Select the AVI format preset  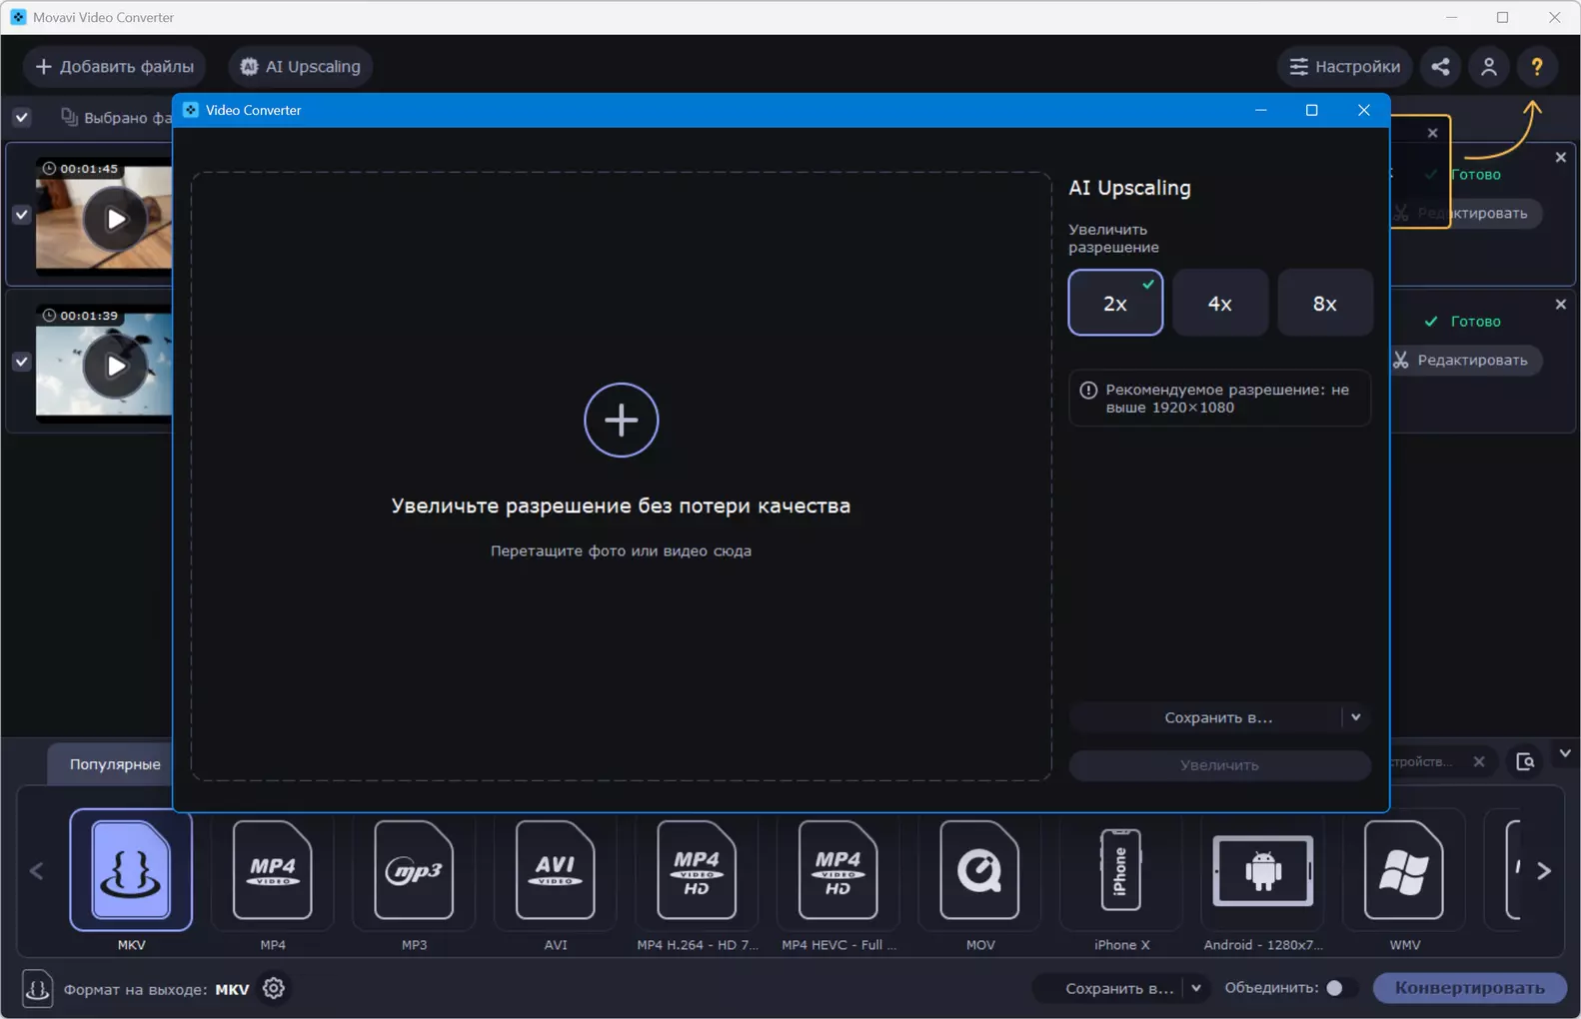tap(555, 870)
